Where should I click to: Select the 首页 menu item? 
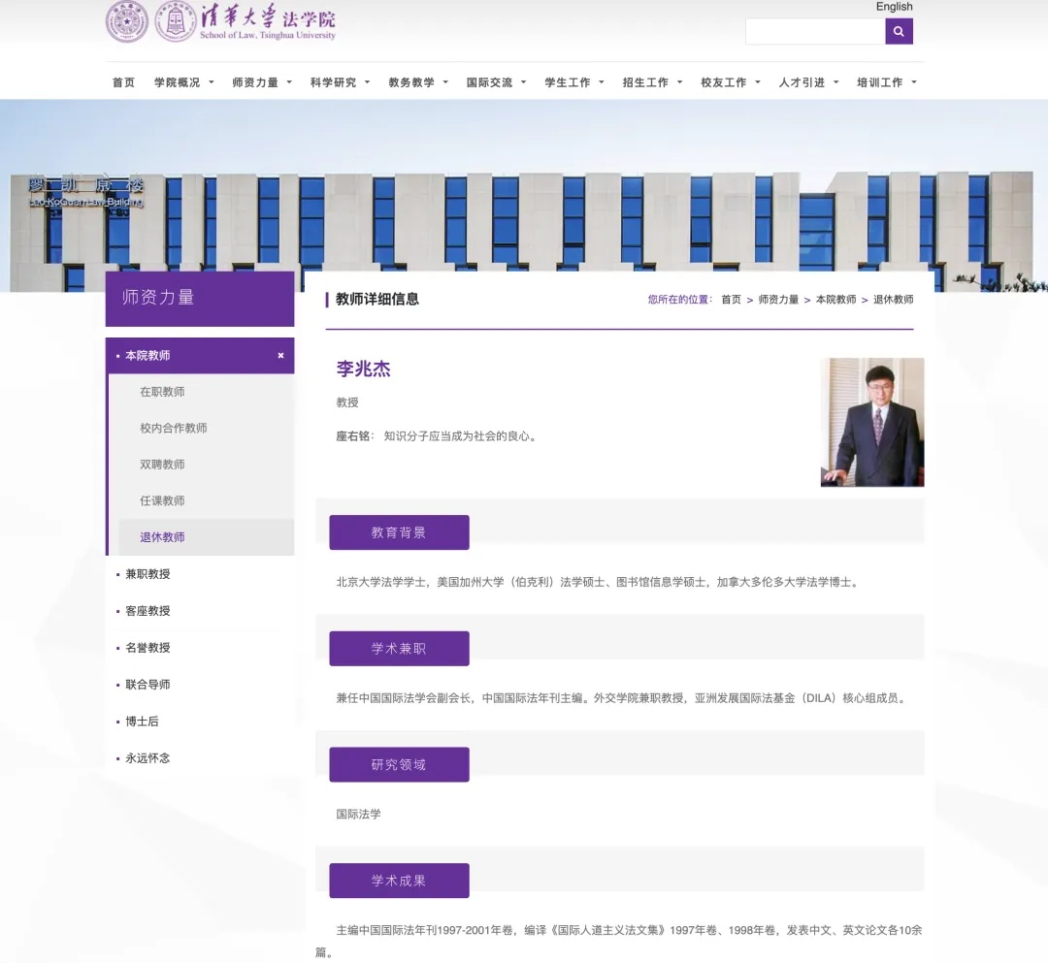122,82
